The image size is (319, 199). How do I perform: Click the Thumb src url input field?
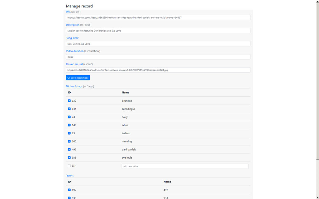[x=158, y=70]
